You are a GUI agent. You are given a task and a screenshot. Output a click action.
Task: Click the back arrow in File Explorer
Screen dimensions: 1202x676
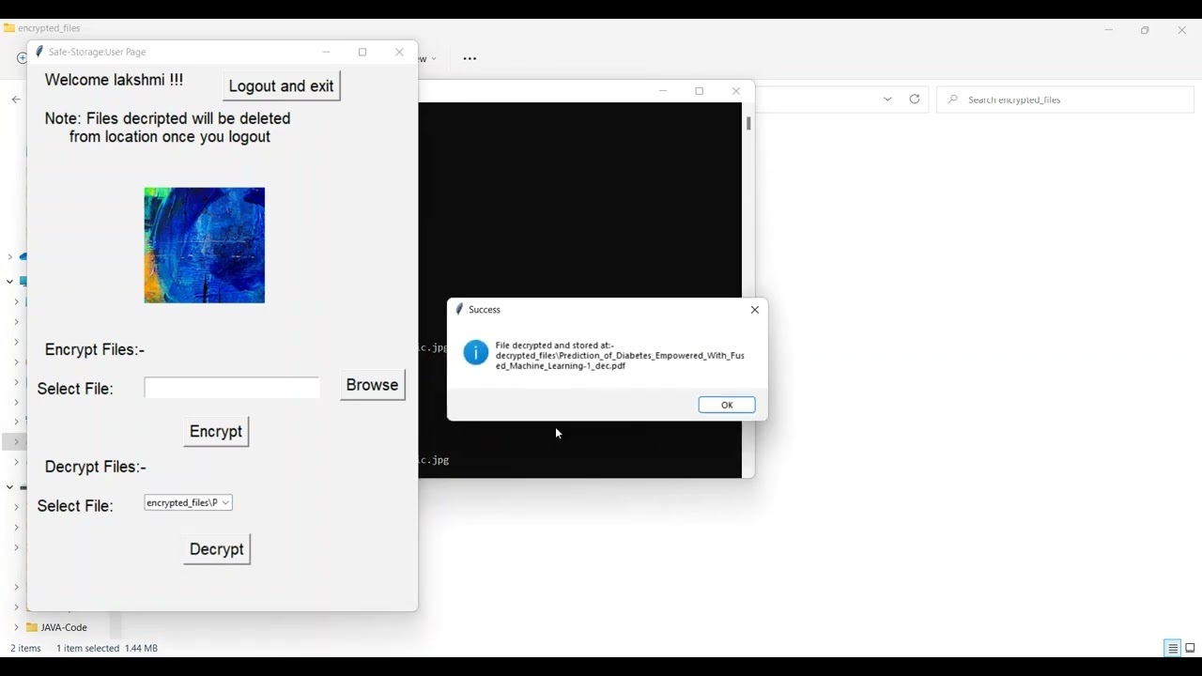click(x=16, y=100)
